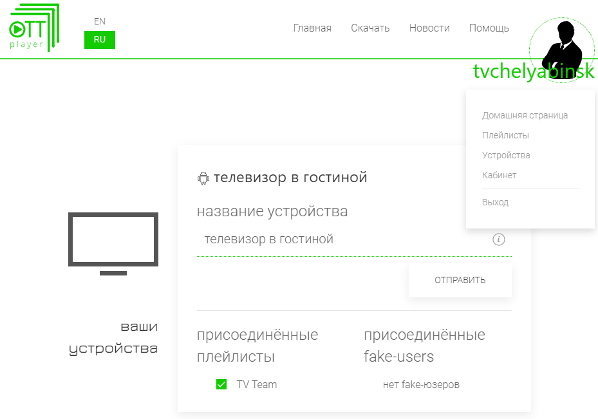Switch language to EN
598x419 pixels.
[99, 21]
